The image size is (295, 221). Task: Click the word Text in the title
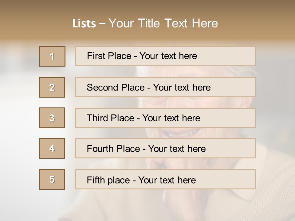[177, 23]
